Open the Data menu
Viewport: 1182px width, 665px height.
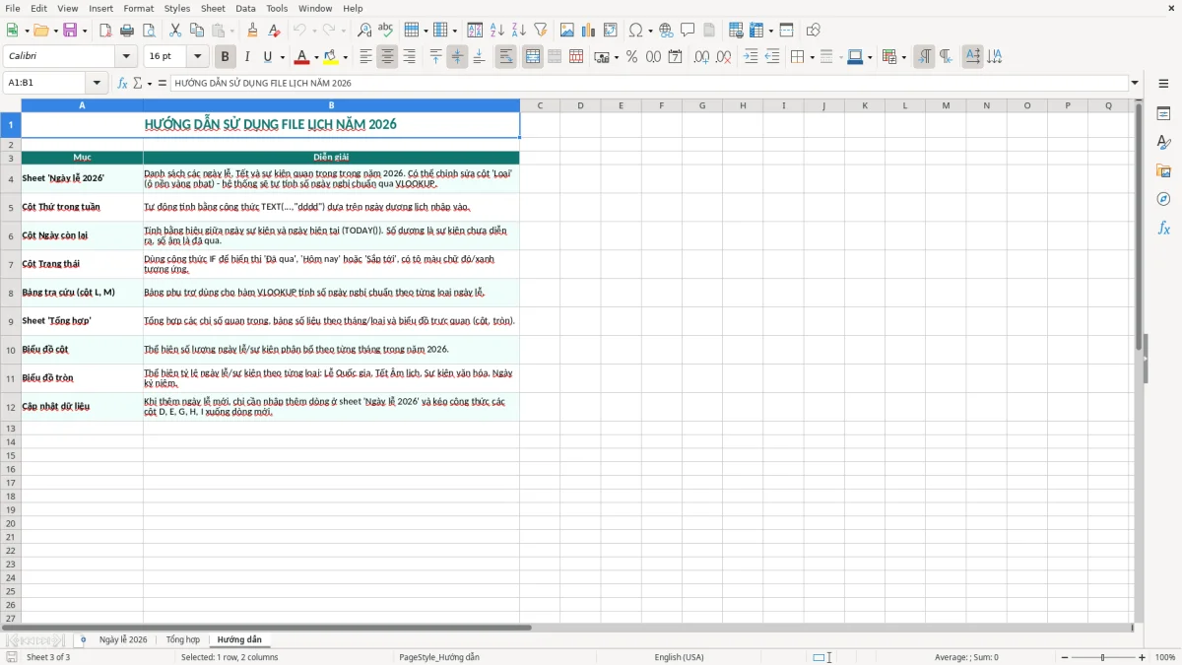pyautogui.click(x=245, y=8)
